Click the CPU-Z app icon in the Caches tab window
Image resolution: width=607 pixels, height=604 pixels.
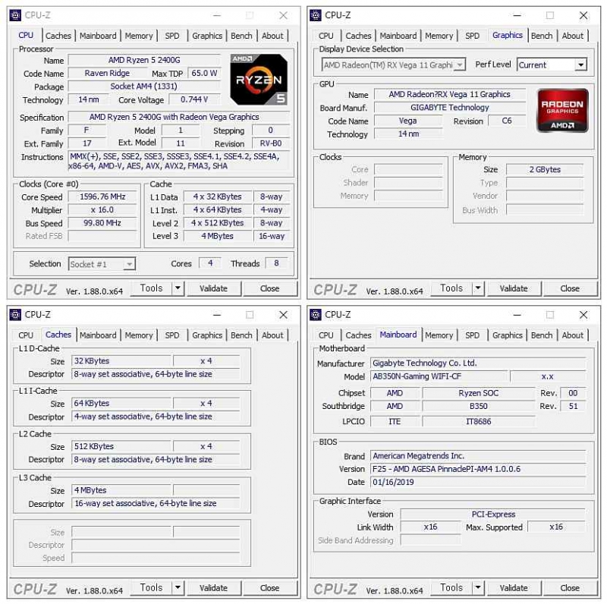(15, 315)
